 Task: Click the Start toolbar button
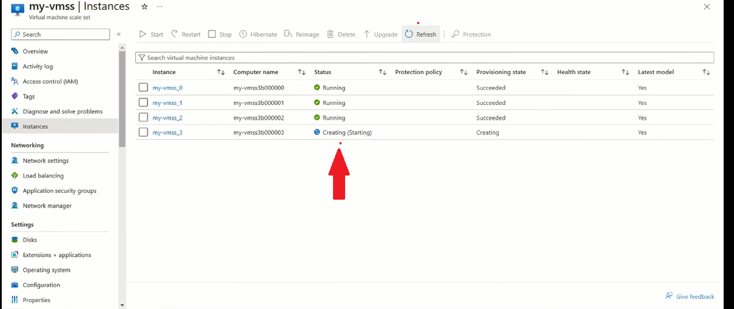[151, 35]
